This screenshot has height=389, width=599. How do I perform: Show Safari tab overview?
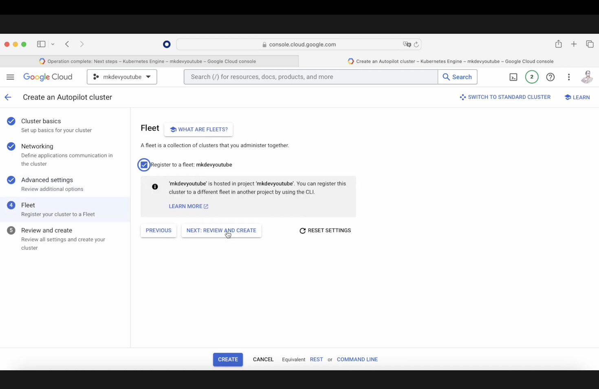point(590,44)
